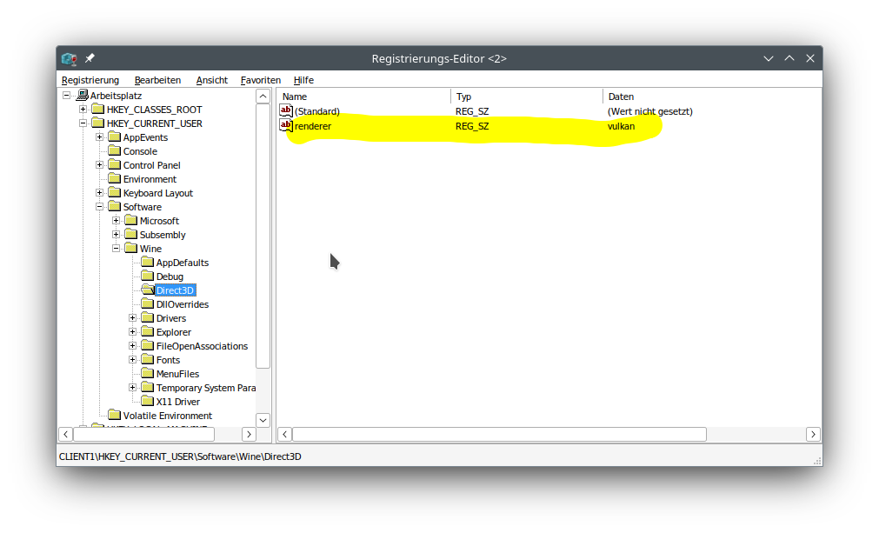Collapse the Wine registry key
The image size is (879, 533).
117,249
